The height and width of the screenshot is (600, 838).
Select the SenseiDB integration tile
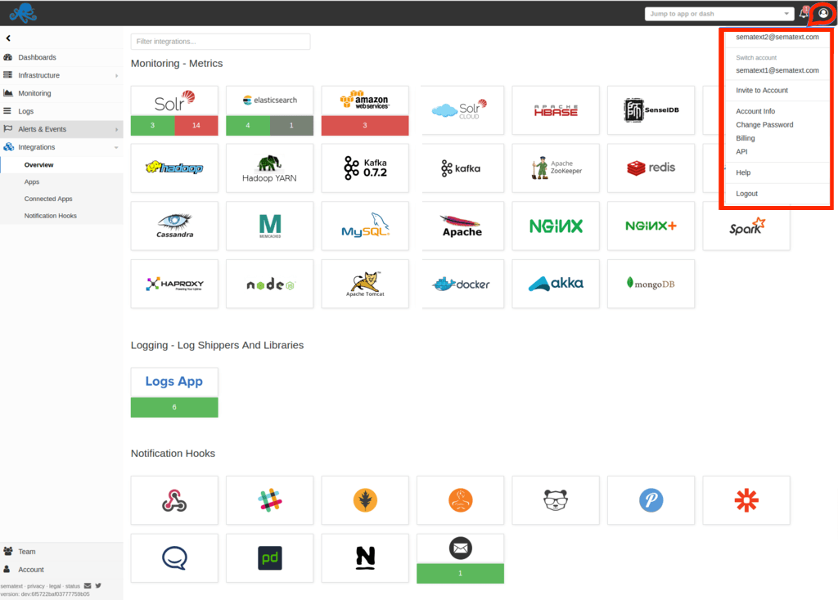[651, 110]
